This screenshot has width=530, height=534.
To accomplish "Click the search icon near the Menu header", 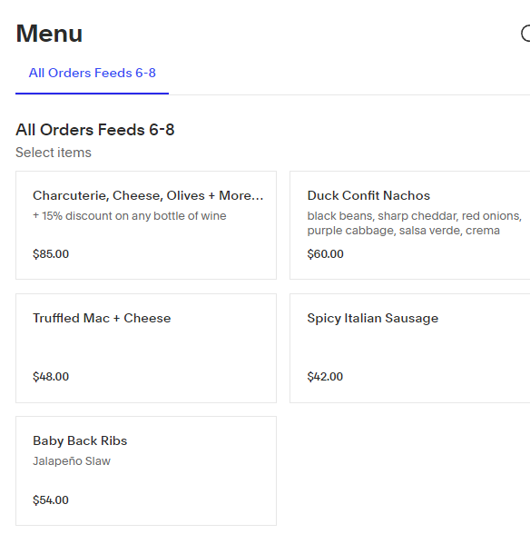I will coord(525,34).
